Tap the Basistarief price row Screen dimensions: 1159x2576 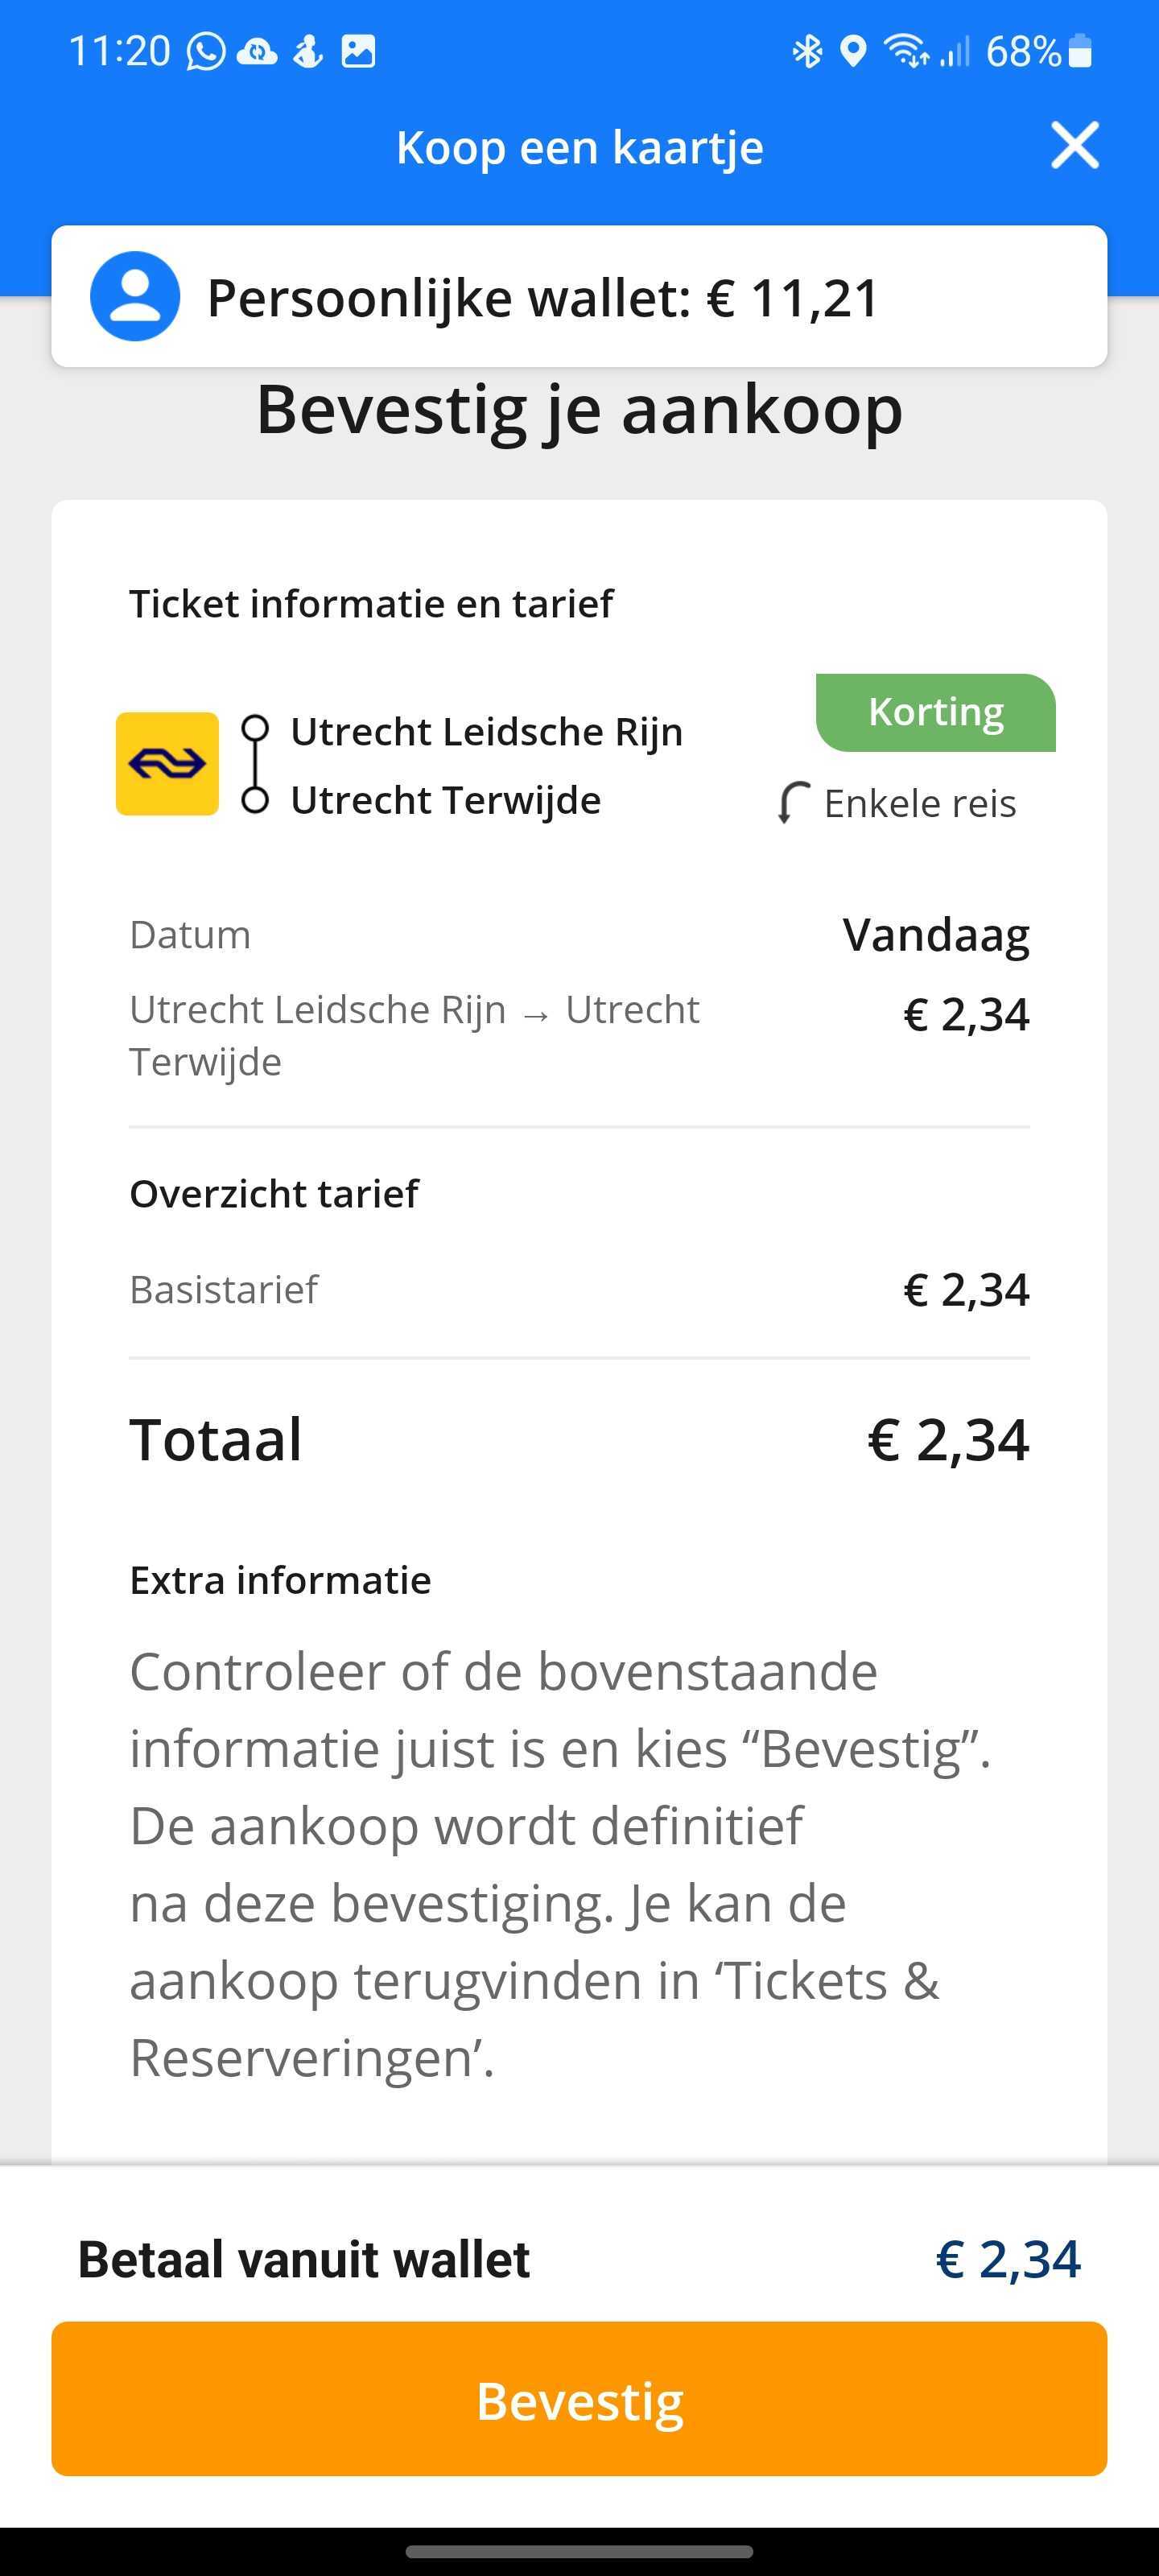579,1290
